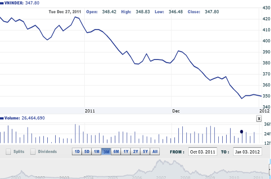Grab the overview range slider handle
The width and height of the screenshot is (271, 179).
[x=270, y=170]
